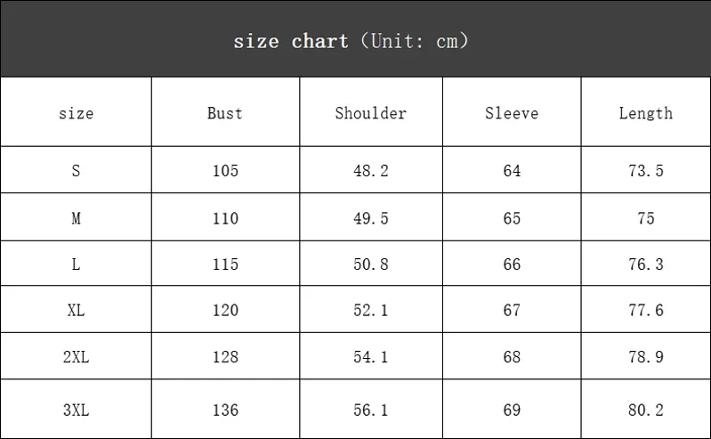Screen dimensions: 711x439
Task: Select the size column header
Action: coord(76,114)
